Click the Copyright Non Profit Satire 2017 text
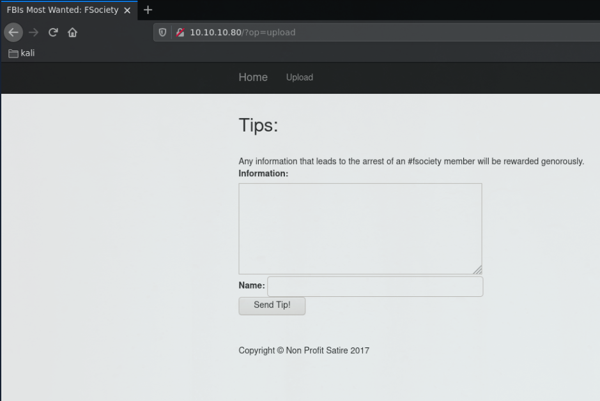Screen dimensions: 600x401 point(304,351)
